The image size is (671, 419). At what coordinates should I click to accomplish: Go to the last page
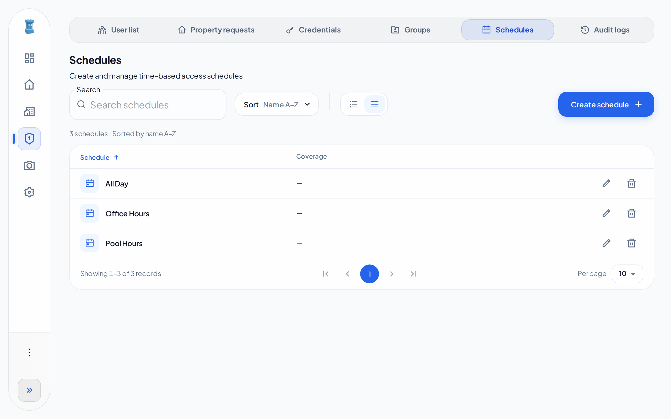tap(413, 274)
